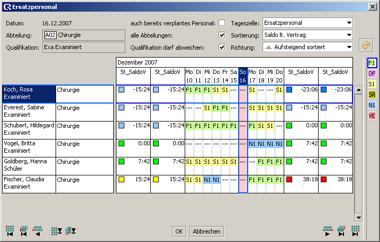
Task: Click the orange refresh arrows icon
Action: coord(365,46)
